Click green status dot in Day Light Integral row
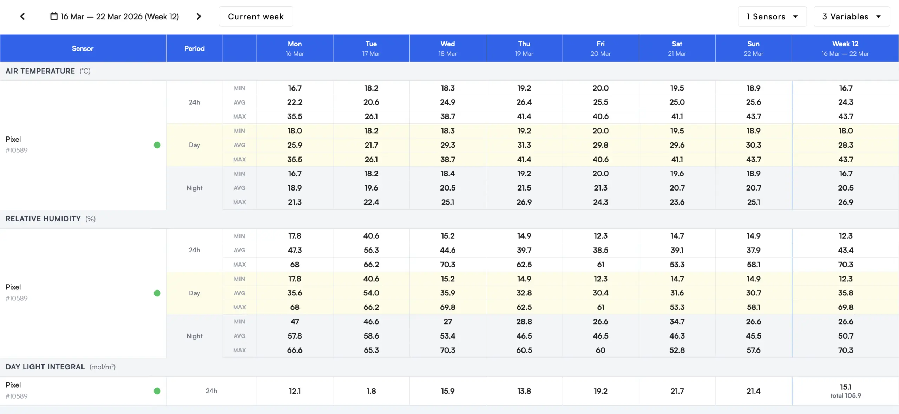 click(157, 391)
